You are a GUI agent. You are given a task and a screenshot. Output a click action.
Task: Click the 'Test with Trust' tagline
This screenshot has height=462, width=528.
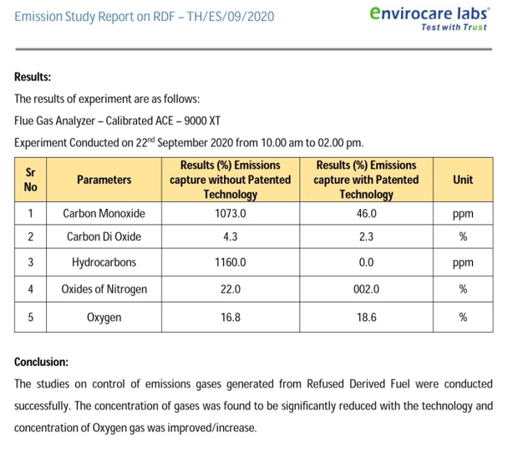[454, 28]
